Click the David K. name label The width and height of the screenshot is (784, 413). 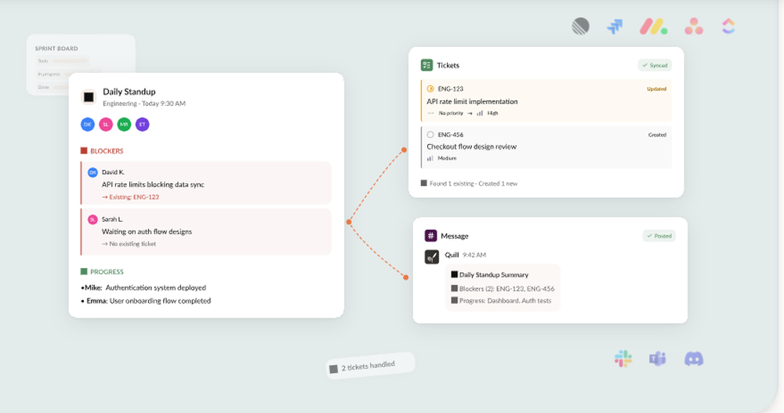click(113, 172)
